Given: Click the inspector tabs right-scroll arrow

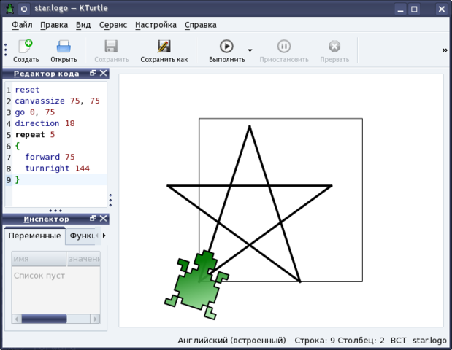Looking at the screenshot, I should coord(104,236).
